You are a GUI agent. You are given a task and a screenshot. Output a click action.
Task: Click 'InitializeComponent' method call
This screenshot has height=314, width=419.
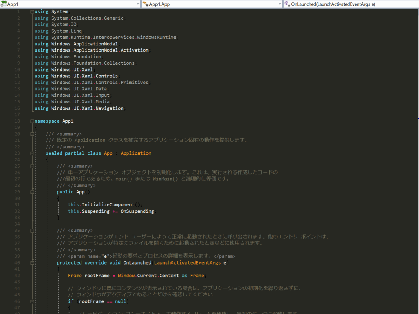pos(108,204)
